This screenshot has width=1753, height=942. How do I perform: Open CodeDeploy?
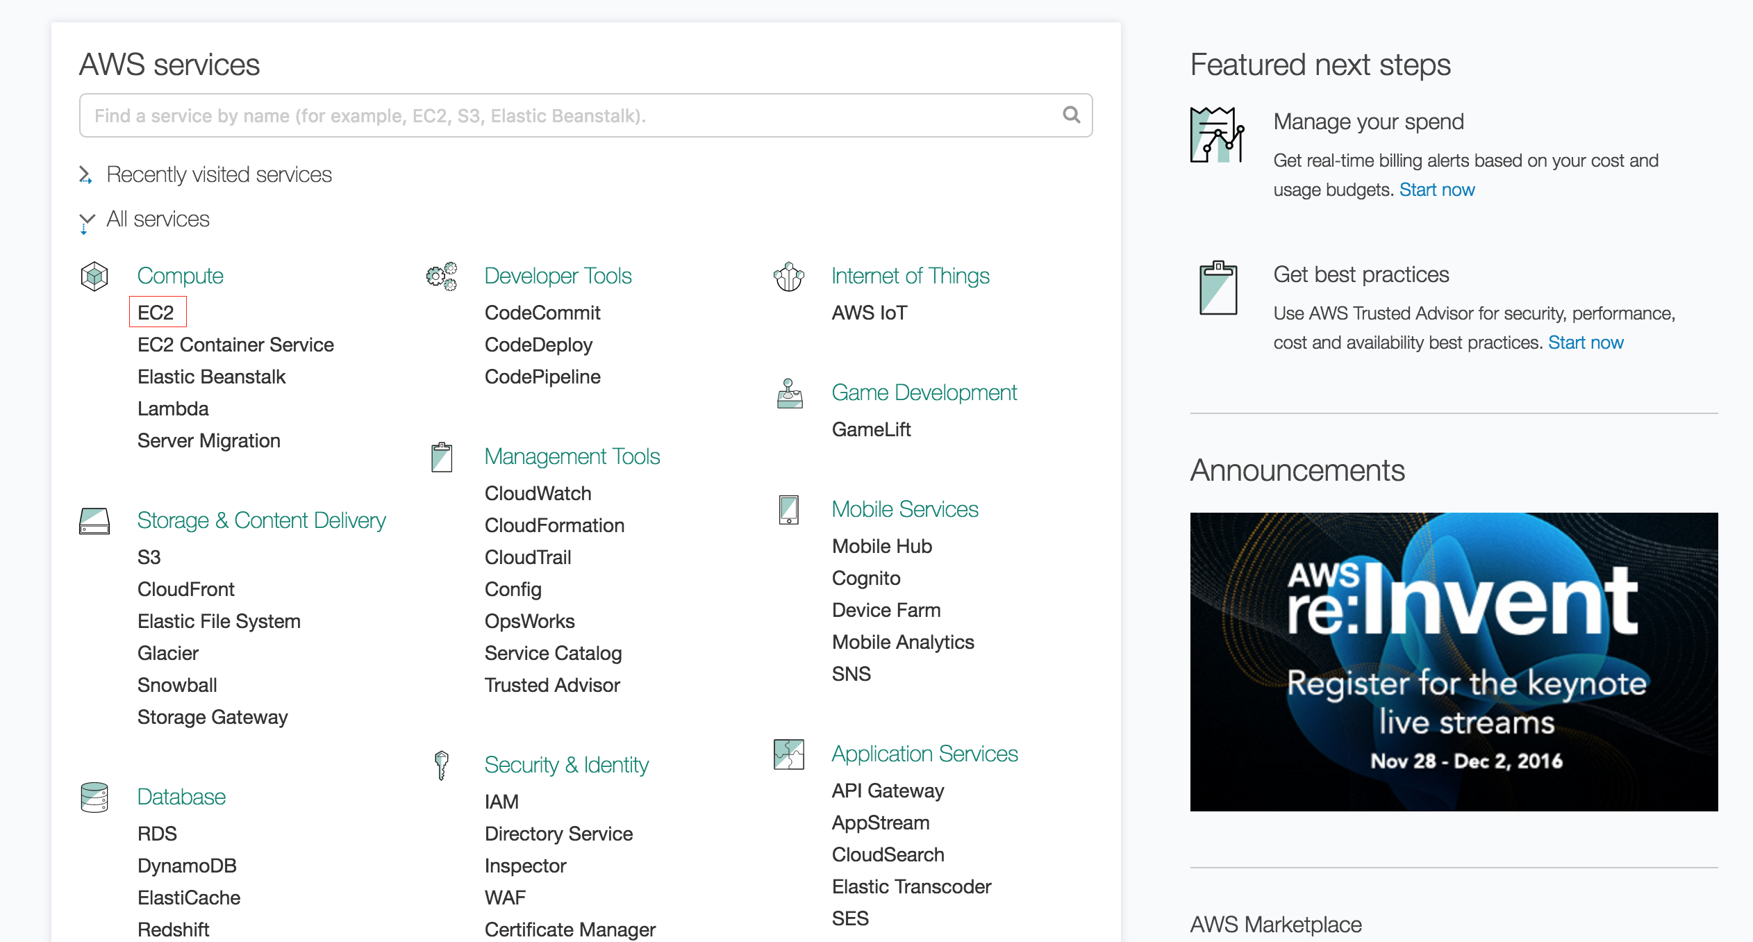coord(538,345)
